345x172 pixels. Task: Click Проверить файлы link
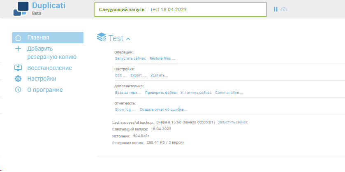[161, 93]
